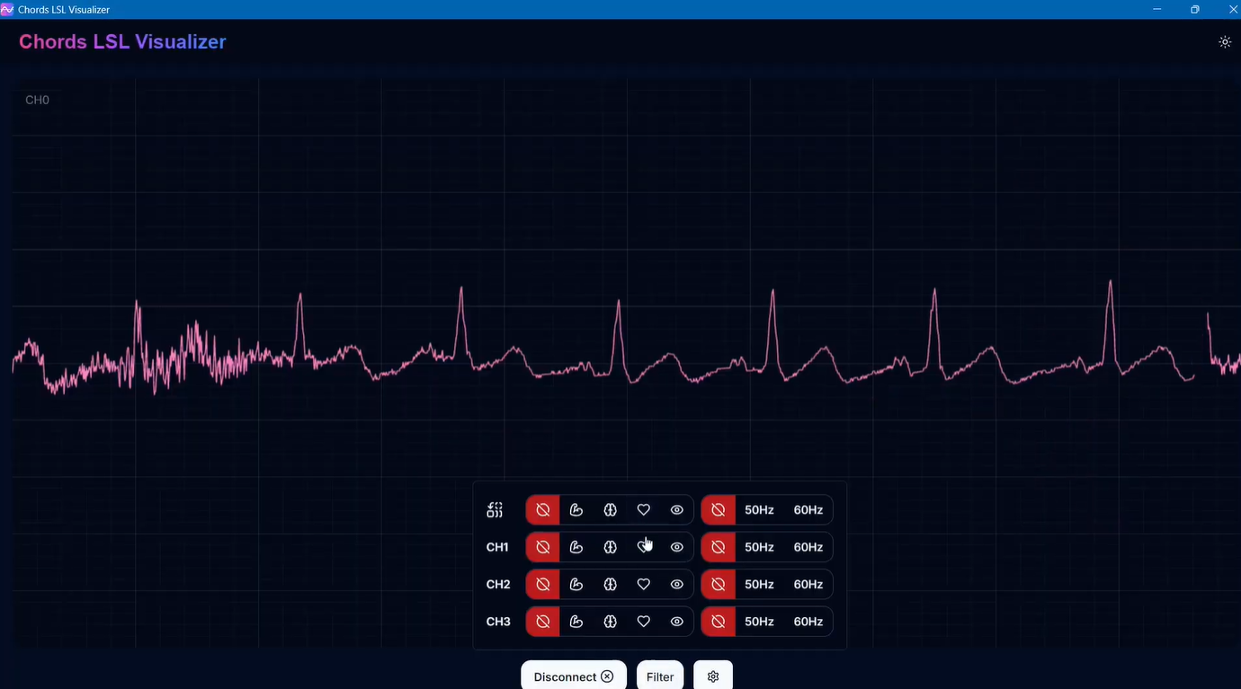Viewport: 1241px width, 689px height.
Task: Click the muscle filter icon in CH3 row
Action: click(576, 622)
